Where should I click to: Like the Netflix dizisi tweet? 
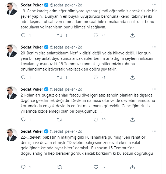(x=96, y=77)
